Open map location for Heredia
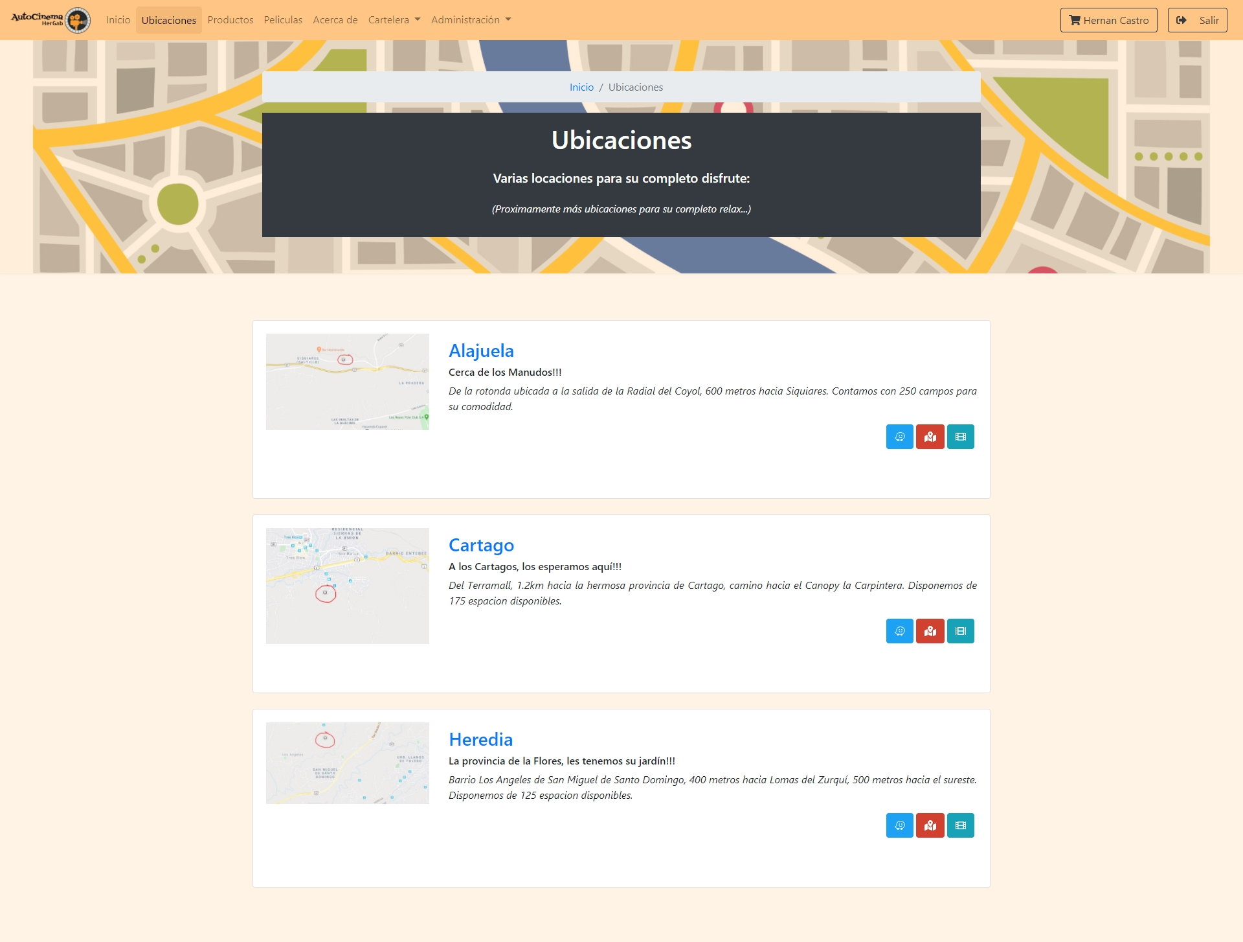The height and width of the screenshot is (942, 1243). pos(930,825)
